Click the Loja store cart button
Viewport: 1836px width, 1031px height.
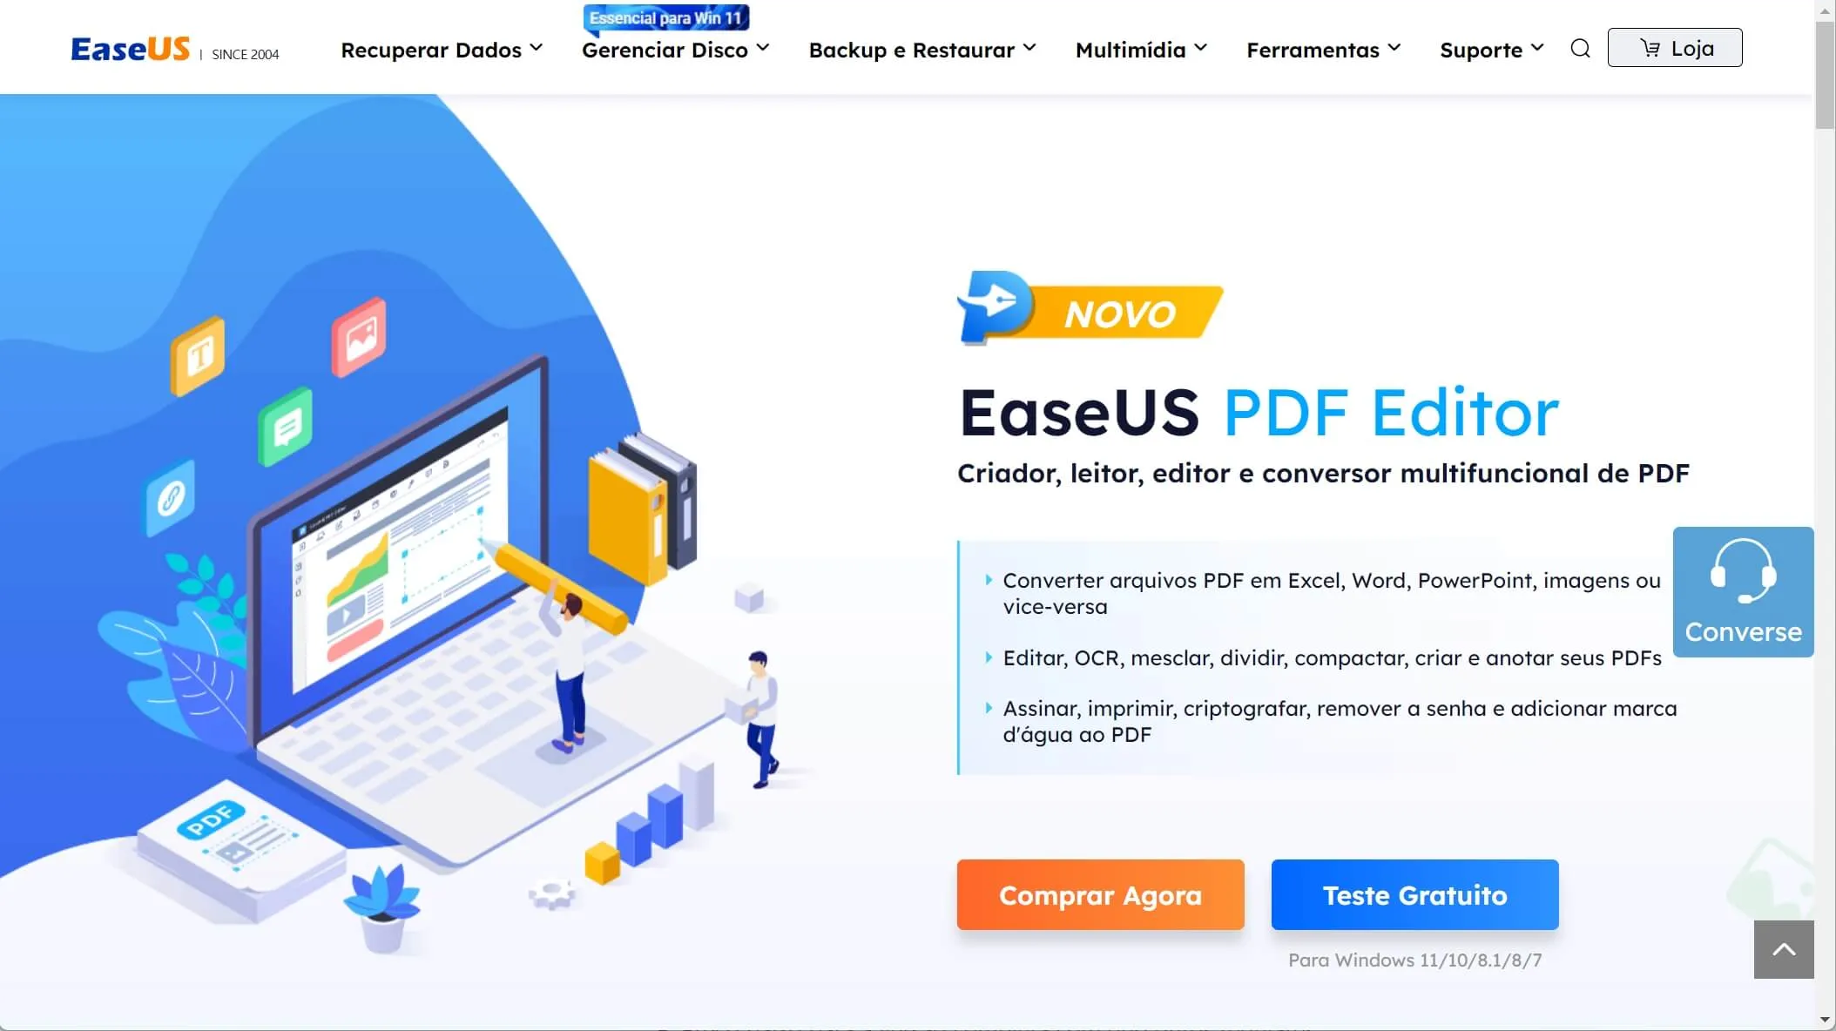point(1675,47)
